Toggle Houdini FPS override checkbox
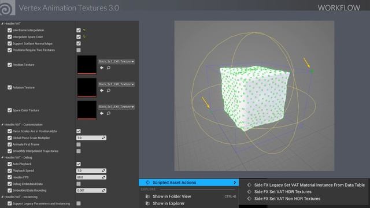Viewport: 370px width, 208px height. [x=10, y=177]
